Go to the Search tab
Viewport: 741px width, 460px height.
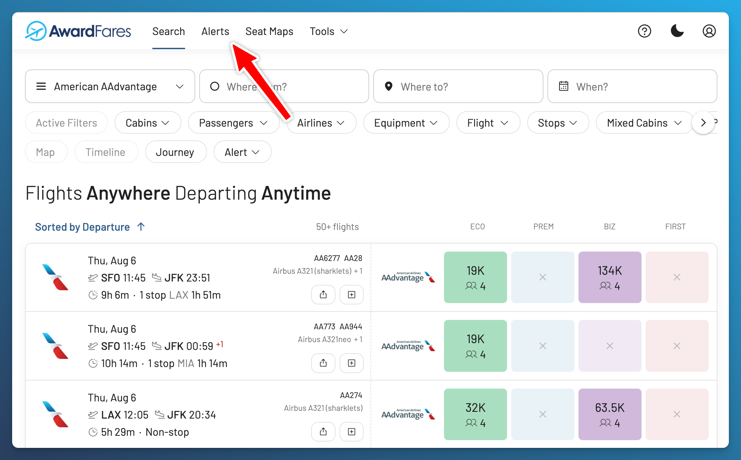pyautogui.click(x=169, y=31)
